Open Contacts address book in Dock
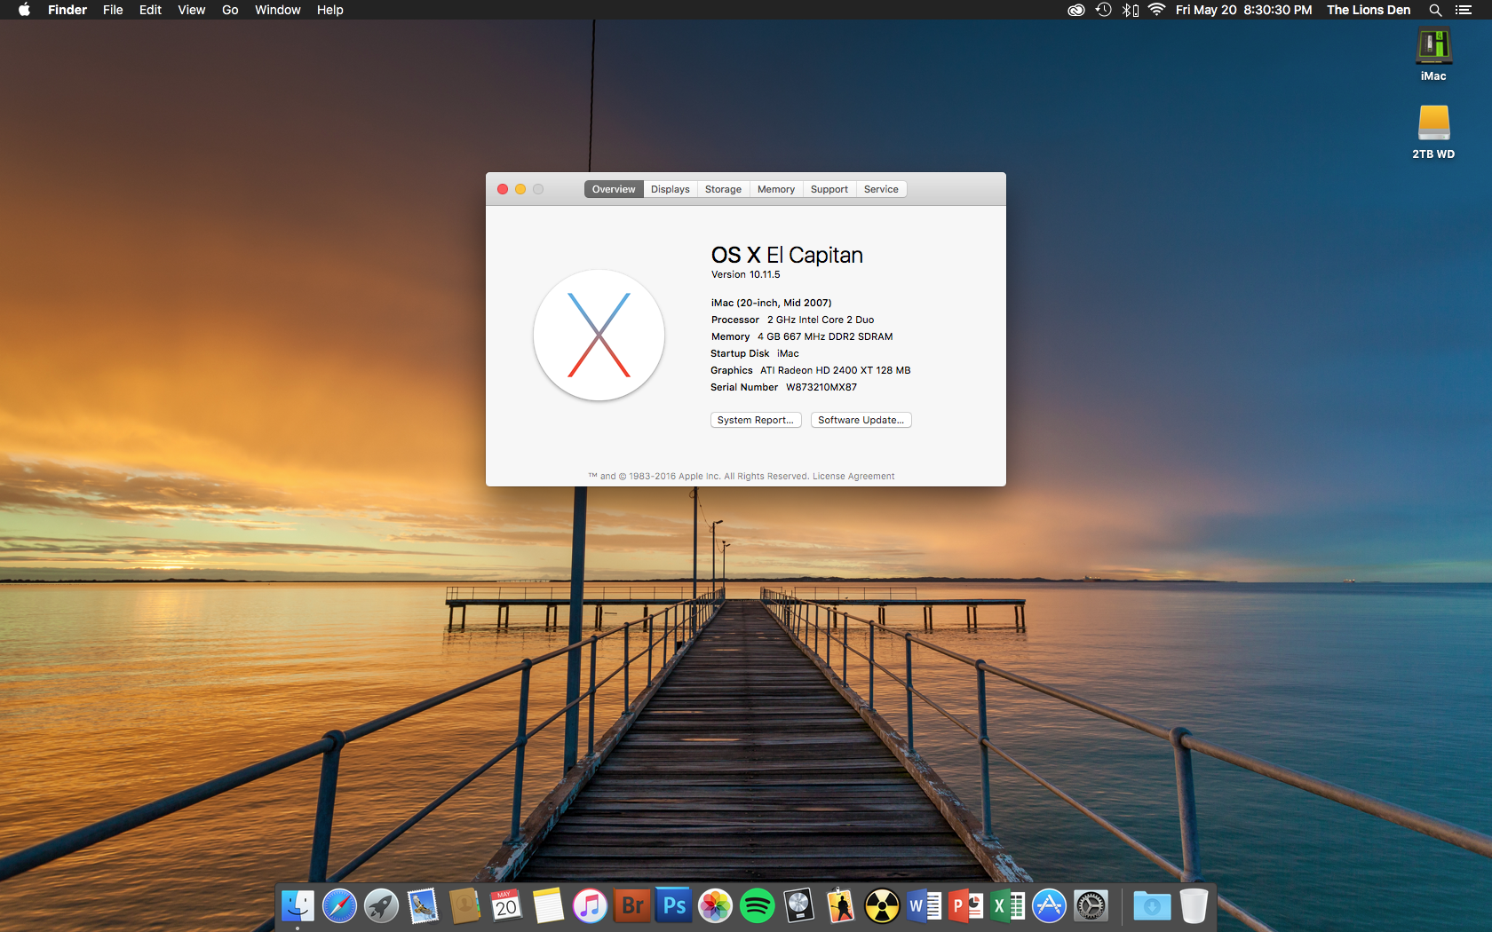 [x=464, y=905]
